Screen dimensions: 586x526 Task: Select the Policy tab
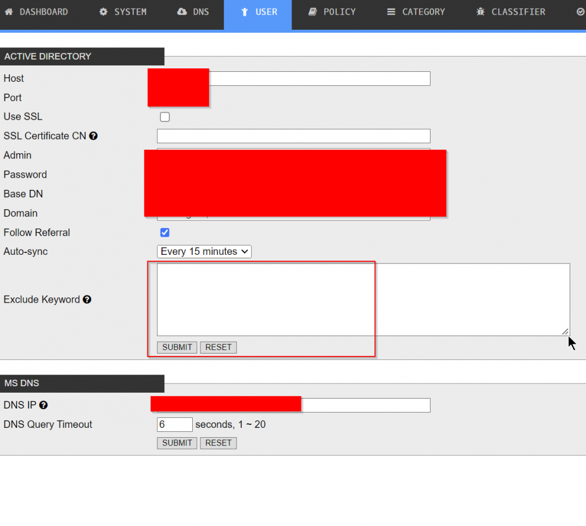click(332, 12)
